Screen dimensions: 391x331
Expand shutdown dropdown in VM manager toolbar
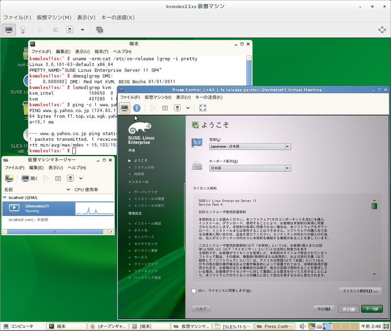pyautogui.click(x=81, y=178)
